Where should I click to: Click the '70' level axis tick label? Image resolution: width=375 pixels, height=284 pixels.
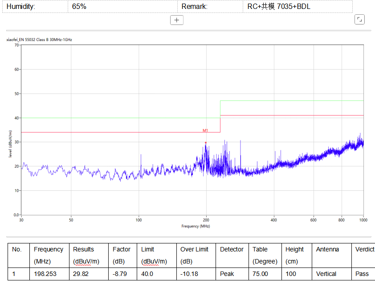[x=16, y=45]
